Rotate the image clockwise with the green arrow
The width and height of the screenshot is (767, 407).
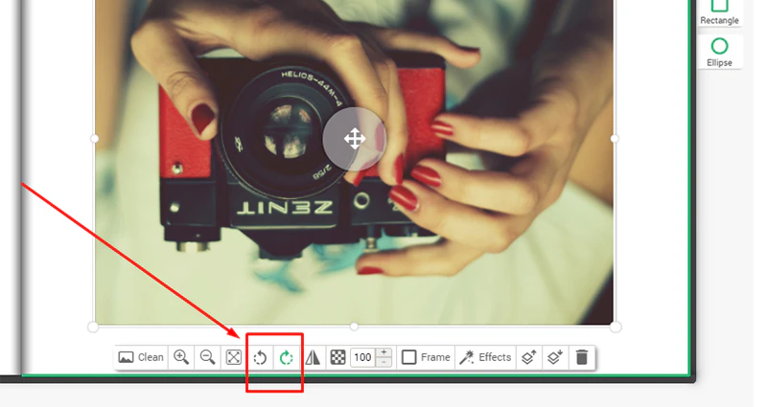(287, 357)
